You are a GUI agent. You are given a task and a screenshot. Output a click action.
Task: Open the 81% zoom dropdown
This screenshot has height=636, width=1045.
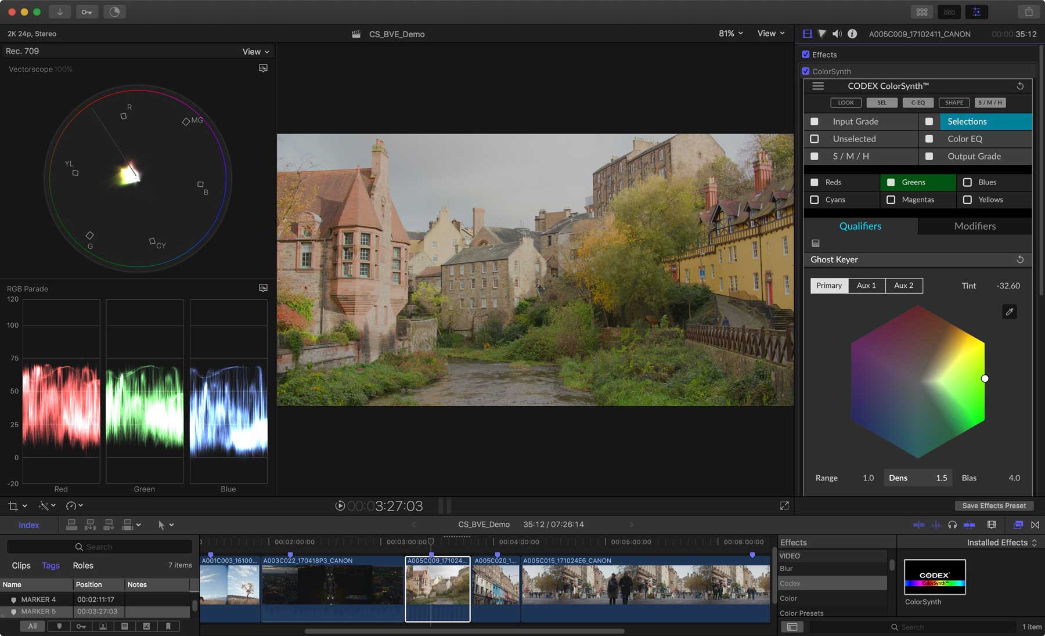click(731, 34)
